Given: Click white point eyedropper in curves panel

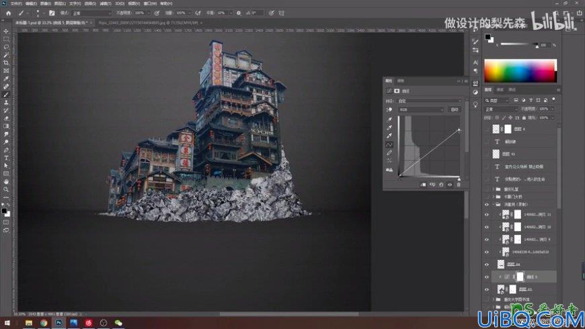Looking at the screenshot, I should coord(389,136).
